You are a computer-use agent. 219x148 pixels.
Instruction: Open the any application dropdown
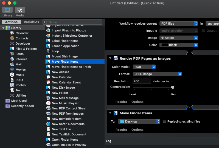point(212,24)
